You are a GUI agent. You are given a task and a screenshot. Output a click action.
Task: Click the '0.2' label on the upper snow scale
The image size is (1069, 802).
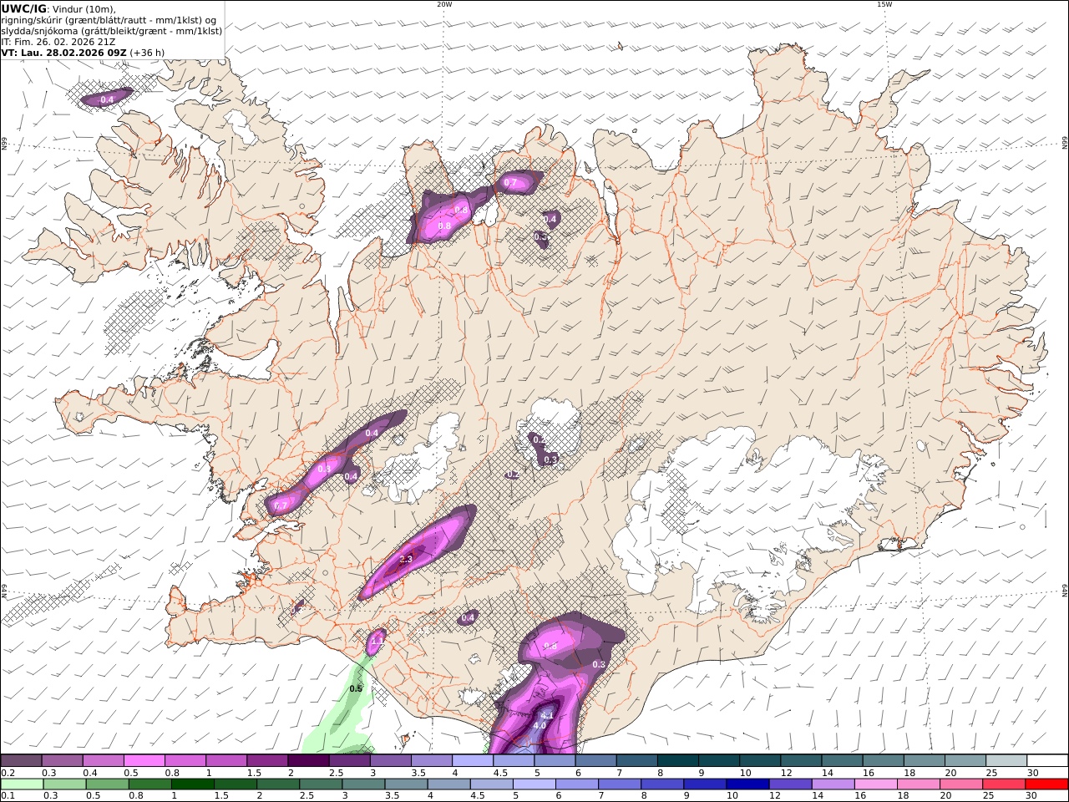pos(8,773)
